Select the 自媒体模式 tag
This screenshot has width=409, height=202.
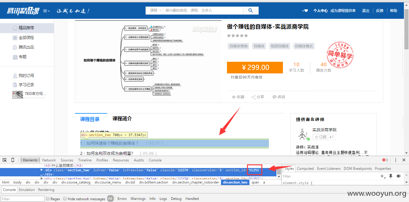304,46
